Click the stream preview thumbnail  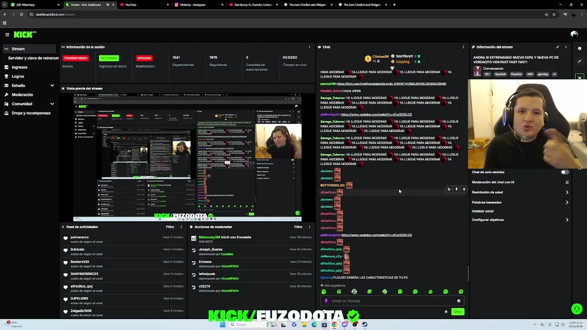188,157
